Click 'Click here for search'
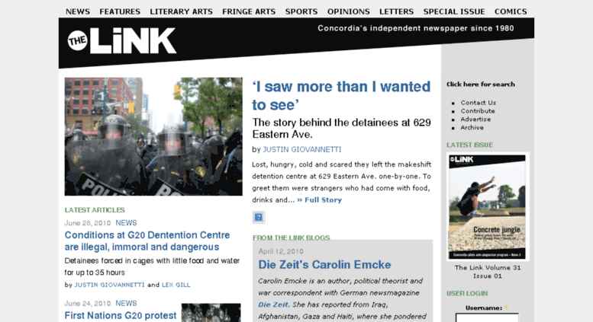 (x=481, y=84)
